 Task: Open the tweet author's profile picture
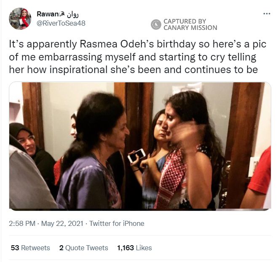tap(20, 18)
